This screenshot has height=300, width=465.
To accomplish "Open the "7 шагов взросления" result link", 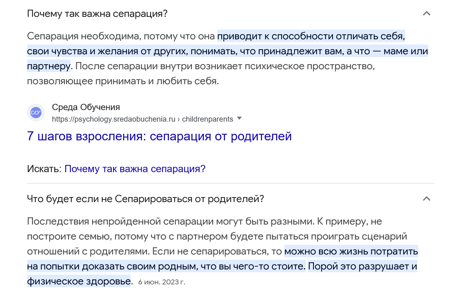I will coord(159,136).
